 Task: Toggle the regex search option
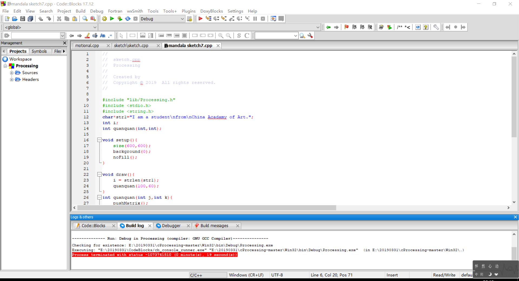pyautogui.click(x=110, y=36)
